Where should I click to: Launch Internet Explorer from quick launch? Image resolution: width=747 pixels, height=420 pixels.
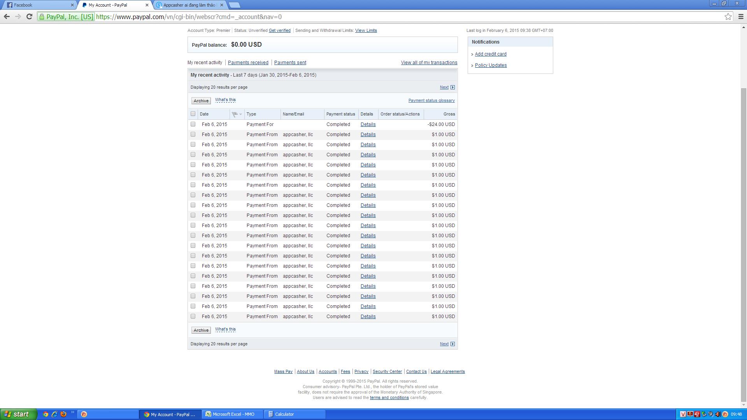54,414
